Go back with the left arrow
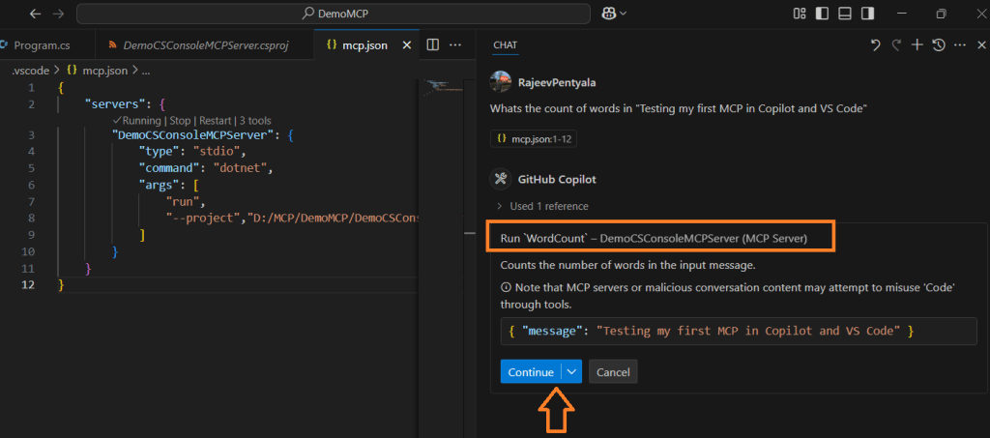This screenshot has height=438, width=990. click(36, 14)
